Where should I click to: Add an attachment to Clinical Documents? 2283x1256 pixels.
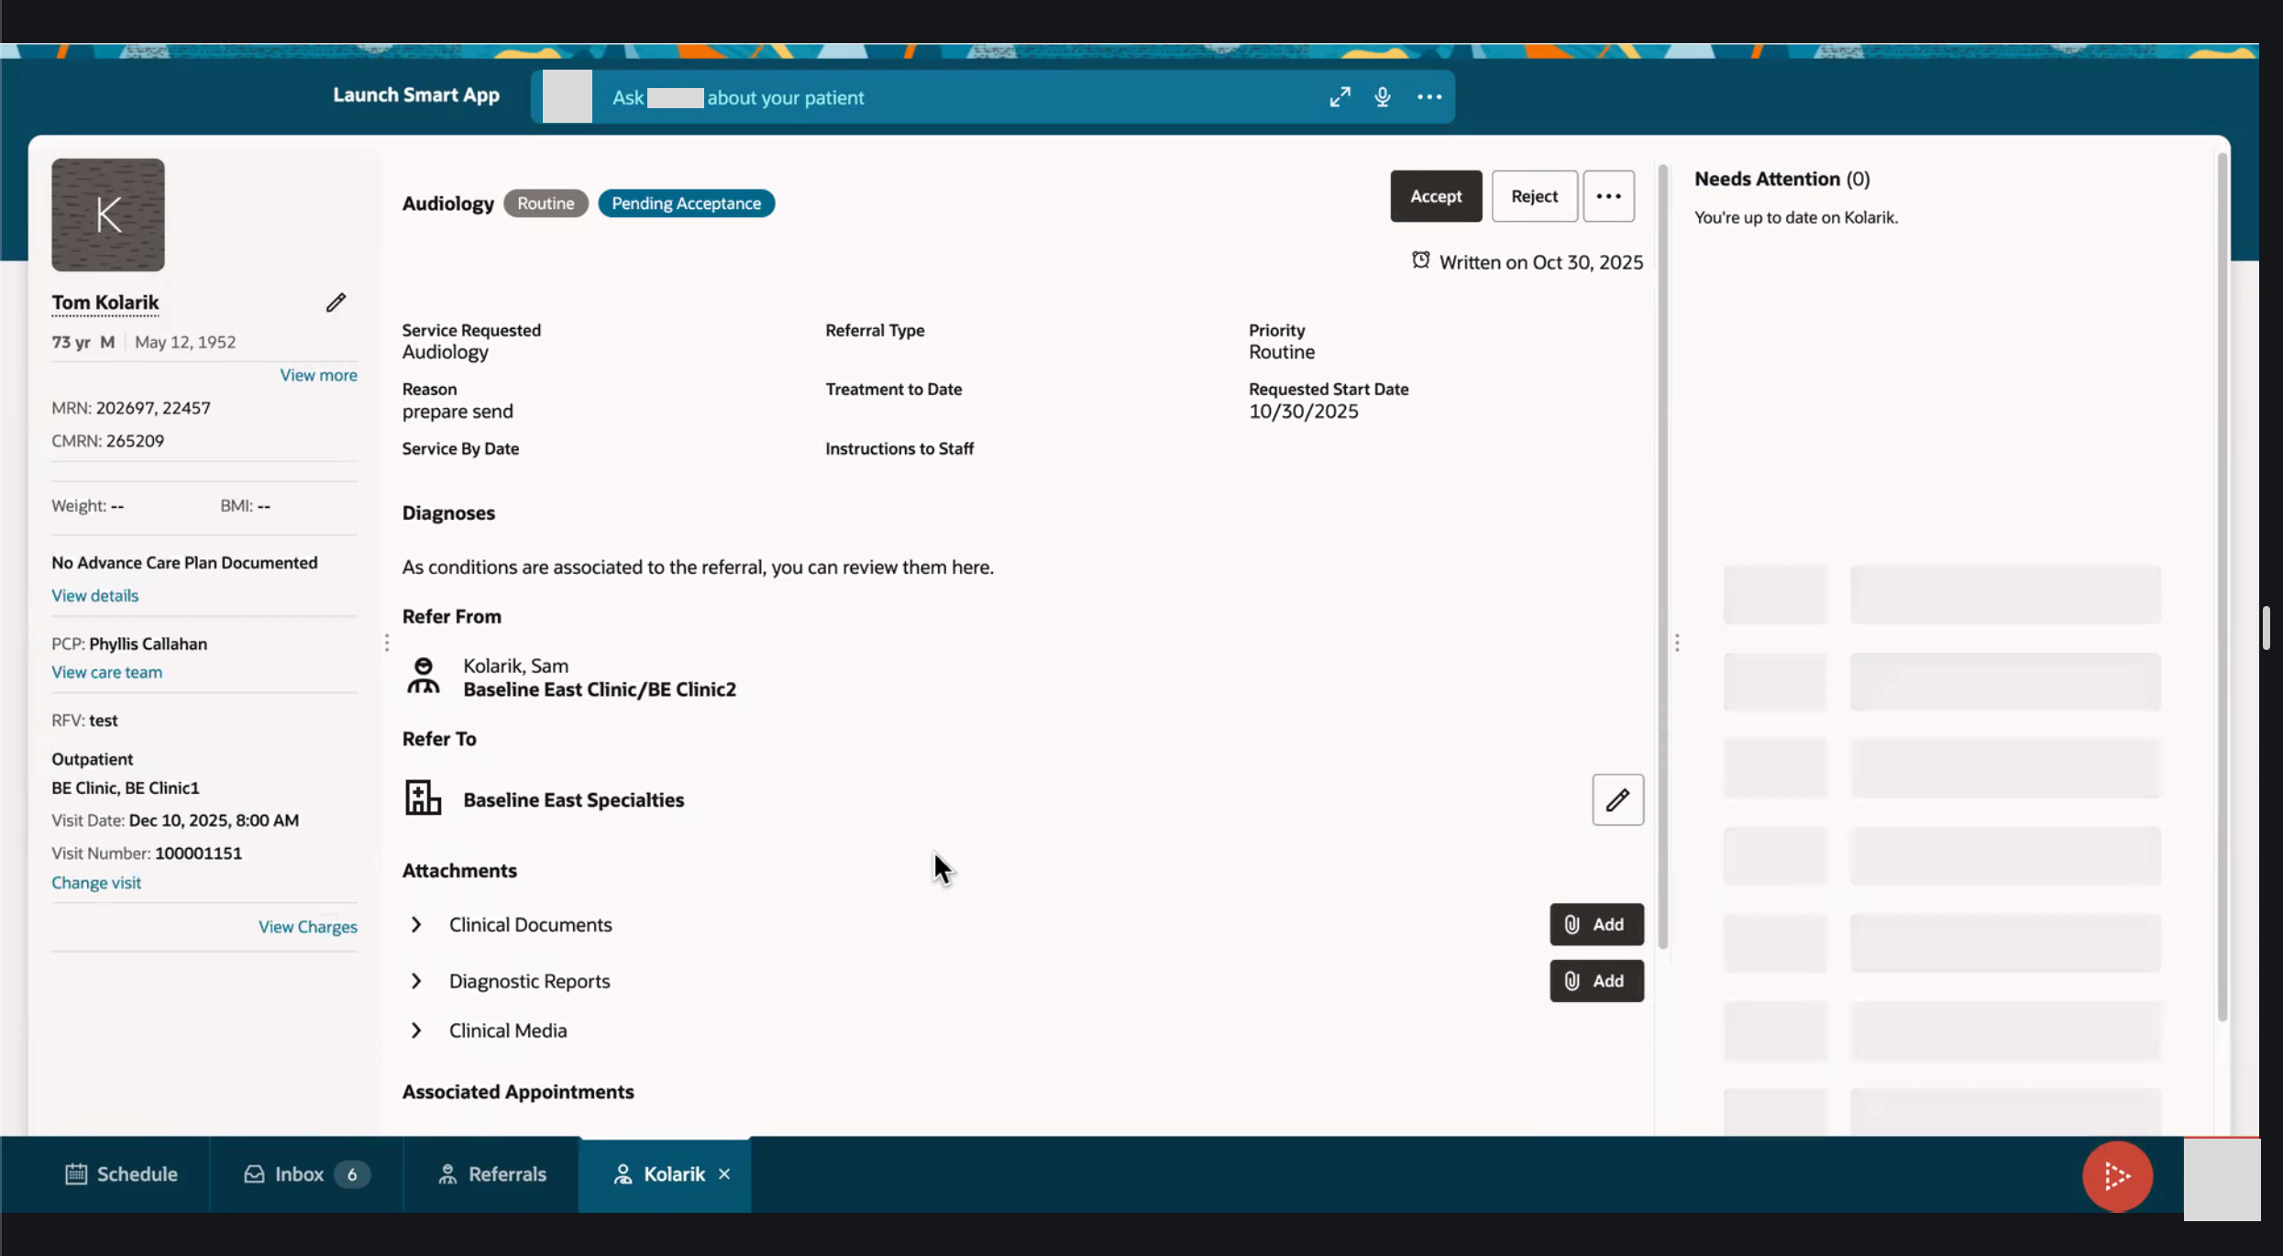(1596, 924)
